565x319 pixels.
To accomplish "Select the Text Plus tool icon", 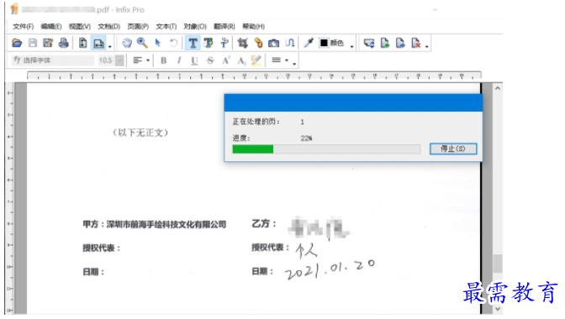I will 209,43.
